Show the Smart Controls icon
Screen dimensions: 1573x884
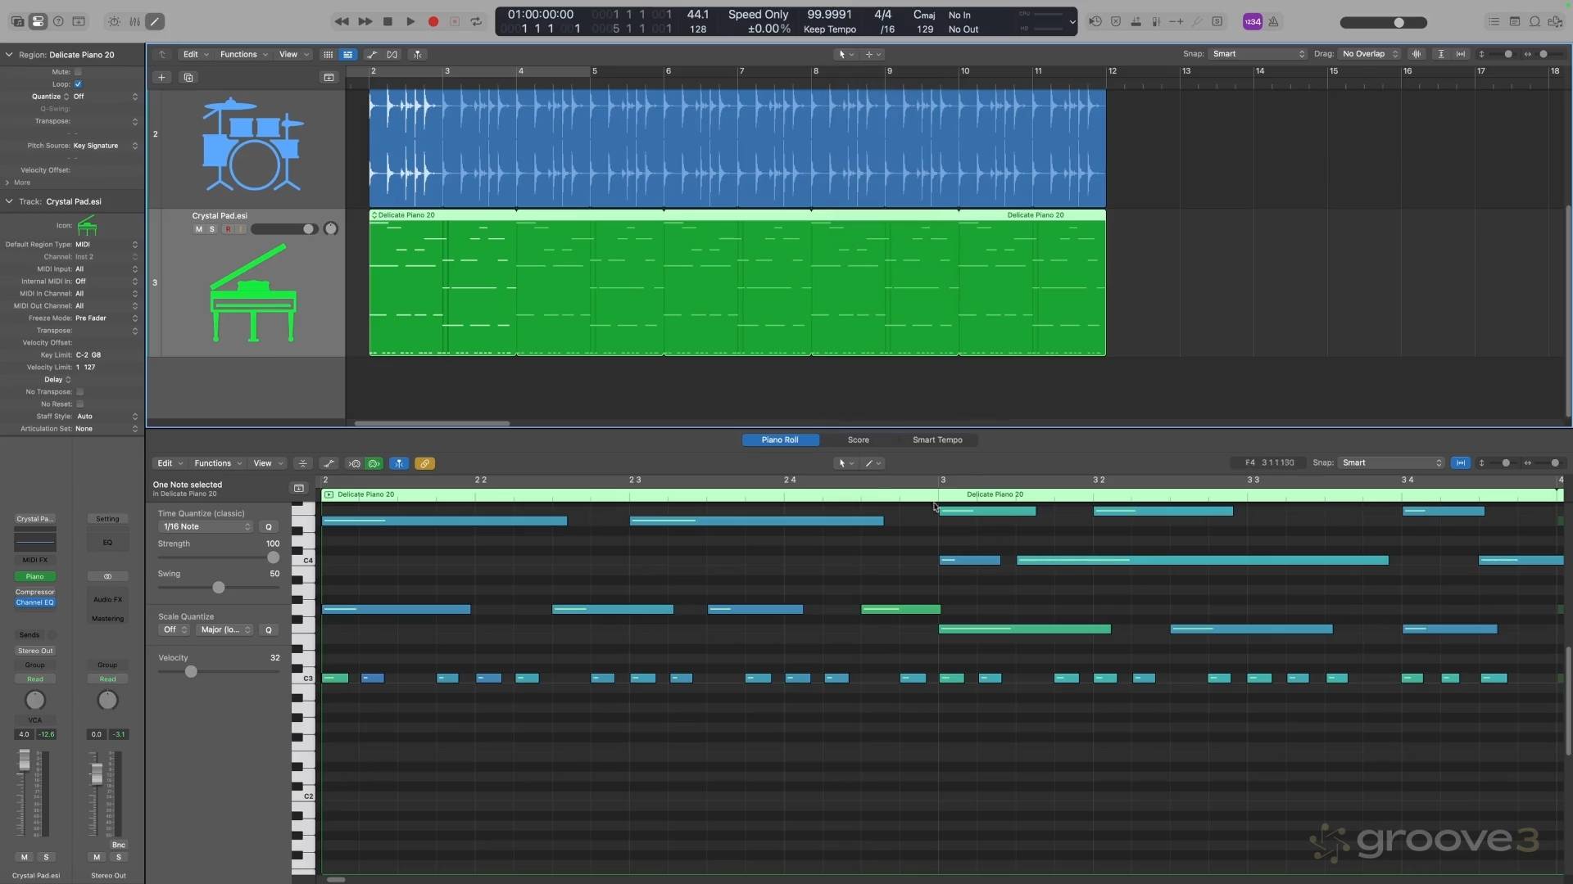click(114, 22)
